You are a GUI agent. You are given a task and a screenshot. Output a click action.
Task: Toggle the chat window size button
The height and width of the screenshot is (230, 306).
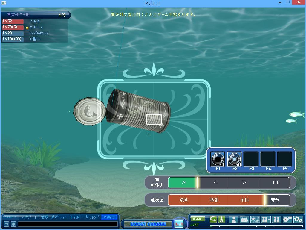[x=6, y=224]
